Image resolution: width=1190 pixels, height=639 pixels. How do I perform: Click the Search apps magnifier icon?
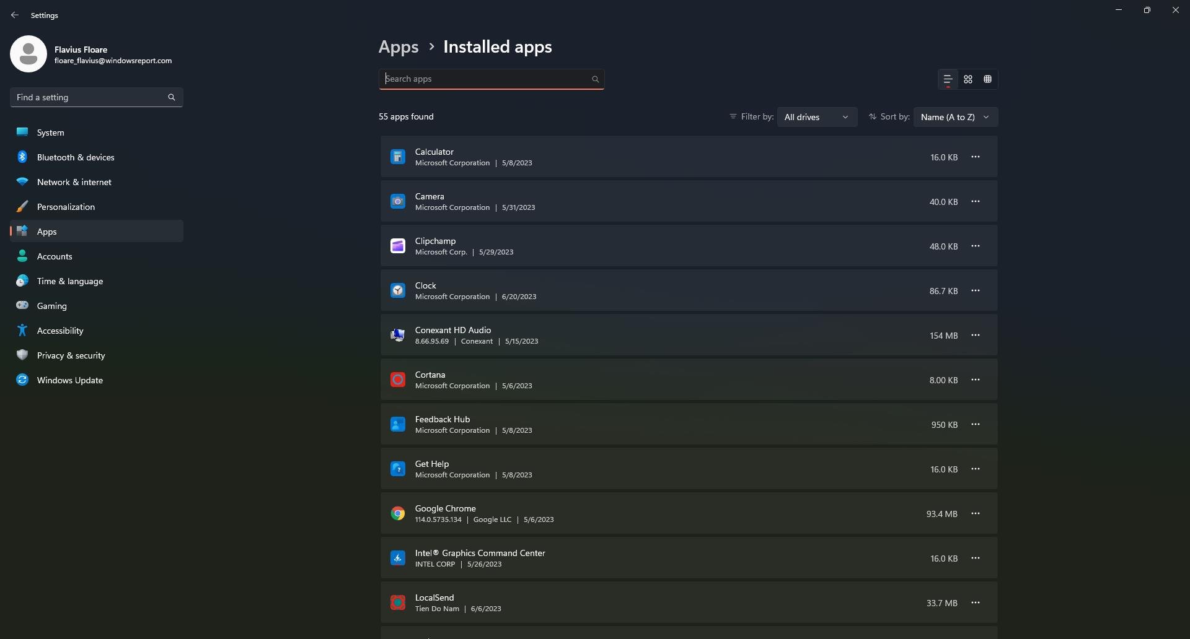[x=595, y=79]
